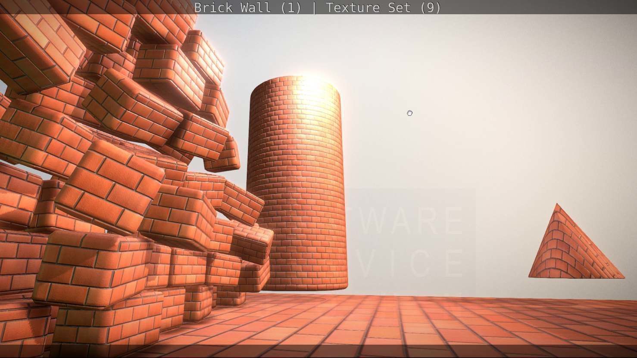This screenshot has height=358, width=637.
Task: Select the brick pyramid object
Action: point(576,242)
